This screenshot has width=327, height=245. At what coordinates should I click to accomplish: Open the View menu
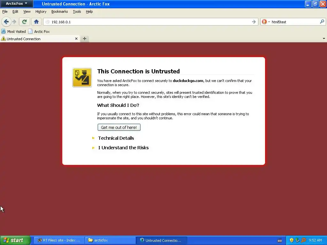tap(27, 12)
